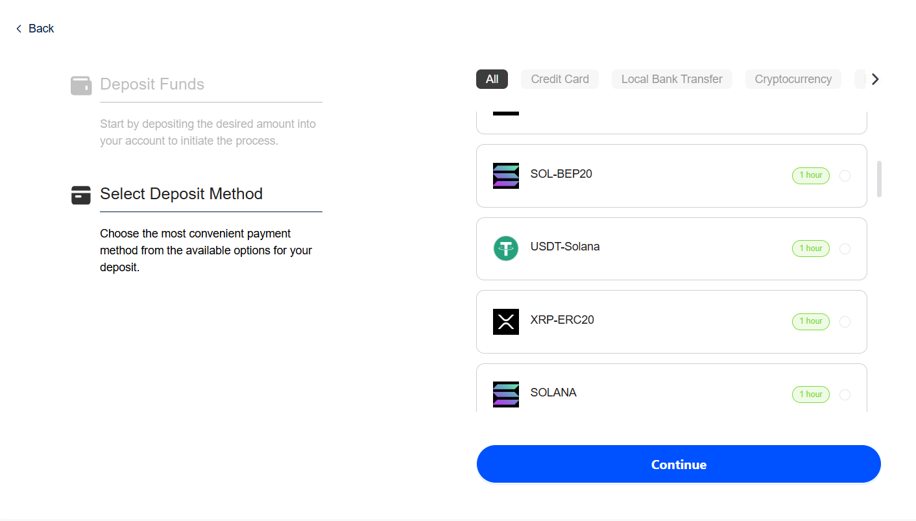Viewport: 916px width, 521px height.
Task: Click the SOL-BEP20 Solana logo icon
Action: [x=505, y=175]
